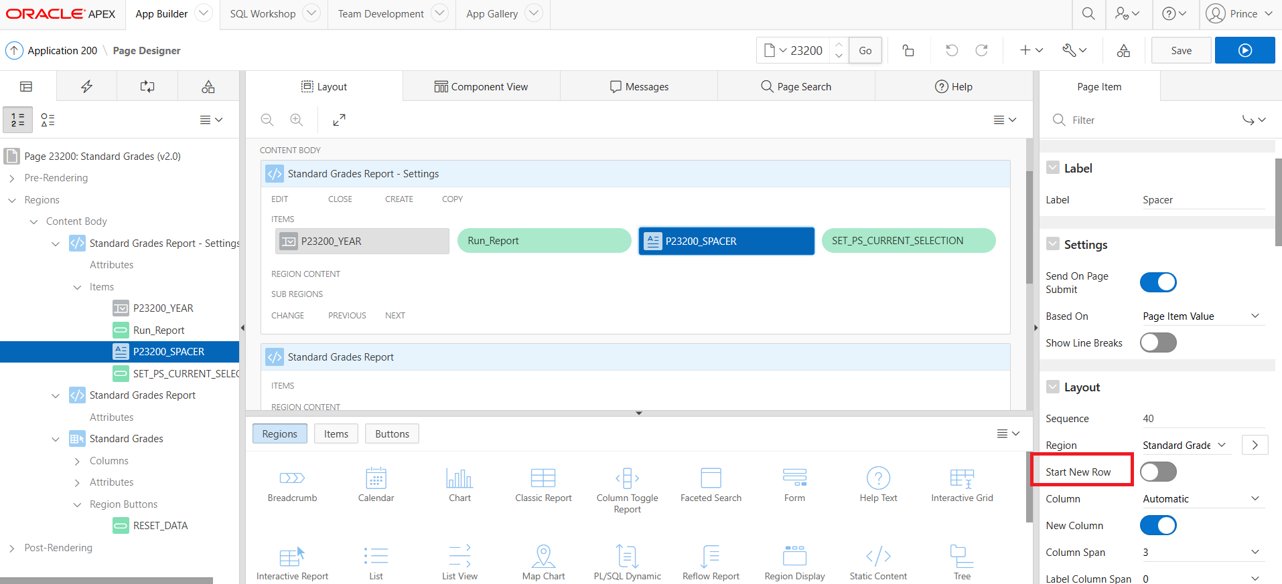Click the Zoom In magnifier in Layout
This screenshot has width=1282, height=584.
[x=296, y=120]
